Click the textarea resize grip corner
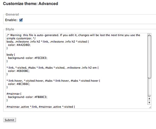Screen dimensions: 156x129 (x=150, y=107)
